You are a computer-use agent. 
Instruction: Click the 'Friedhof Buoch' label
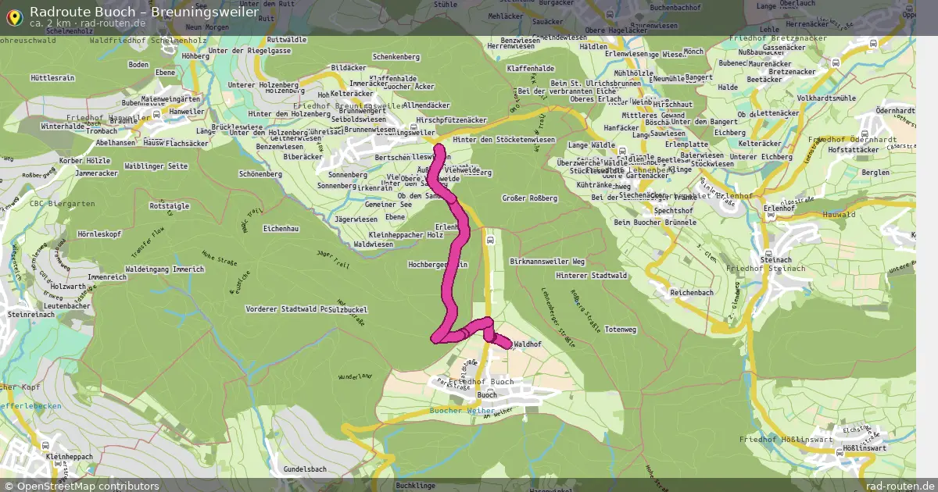coord(482,382)
